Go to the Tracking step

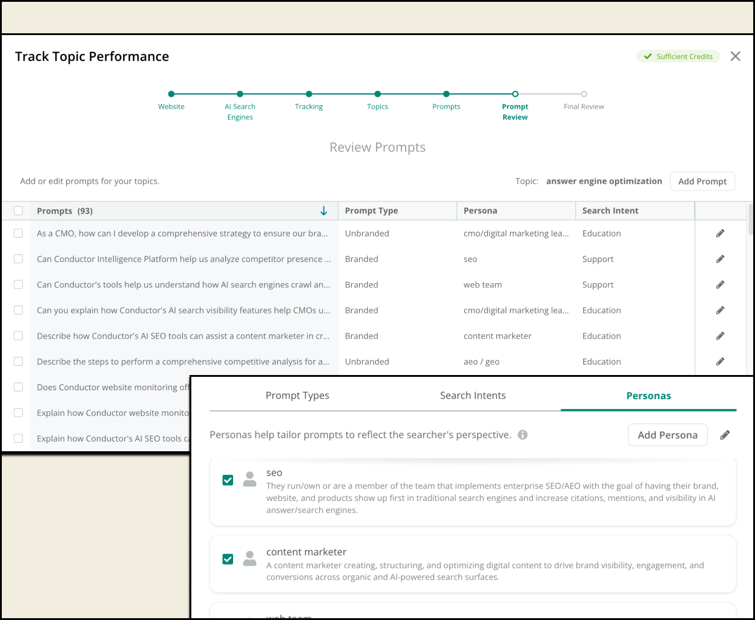coord(309,100)
